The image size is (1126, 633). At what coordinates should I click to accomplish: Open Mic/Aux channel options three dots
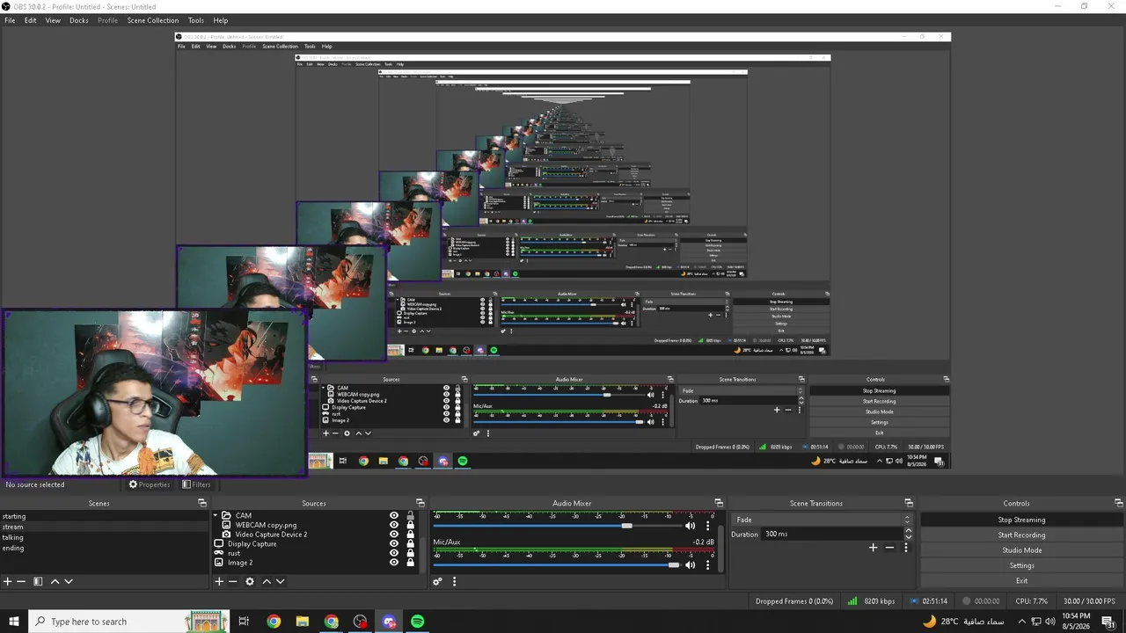coord(707,564)
